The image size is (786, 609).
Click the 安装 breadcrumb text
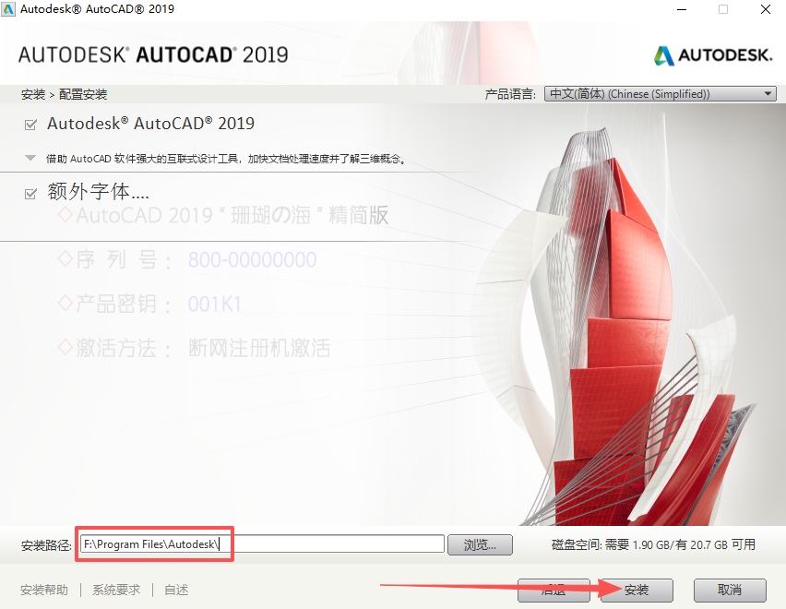point(33,94)
